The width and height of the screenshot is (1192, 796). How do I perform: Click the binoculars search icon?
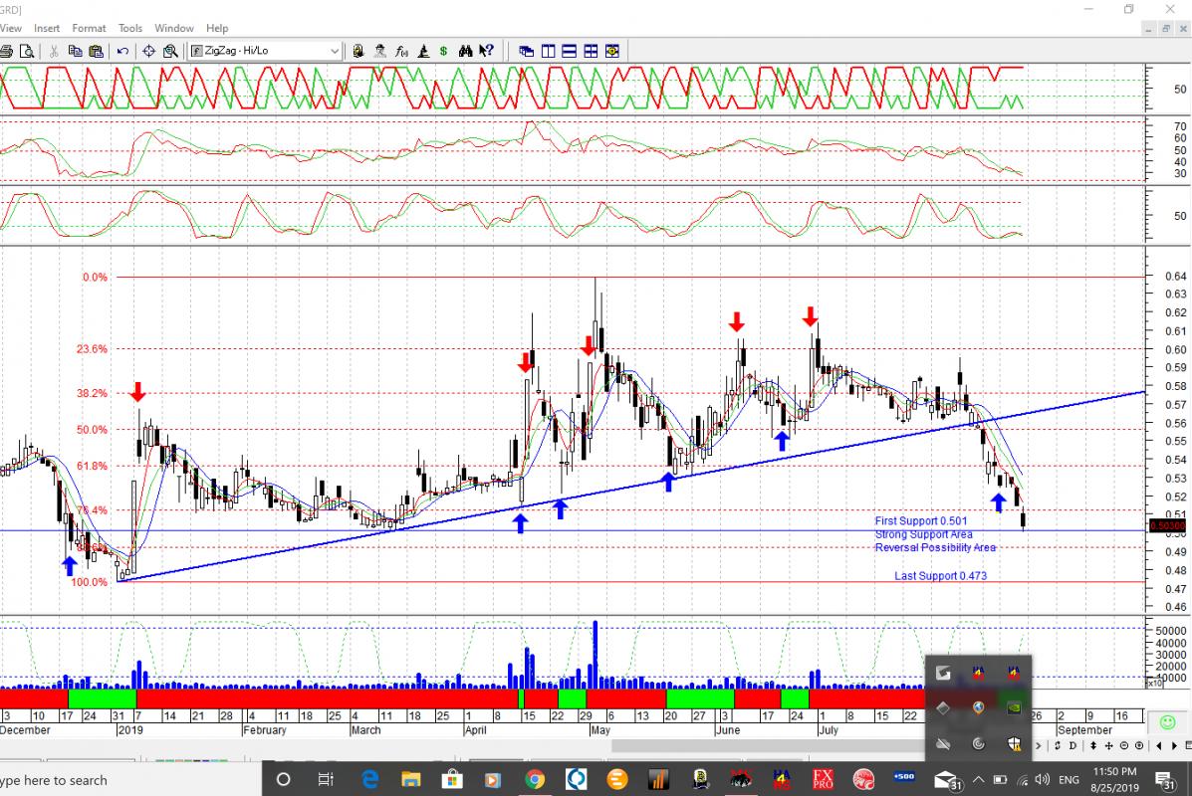(465, 51)
